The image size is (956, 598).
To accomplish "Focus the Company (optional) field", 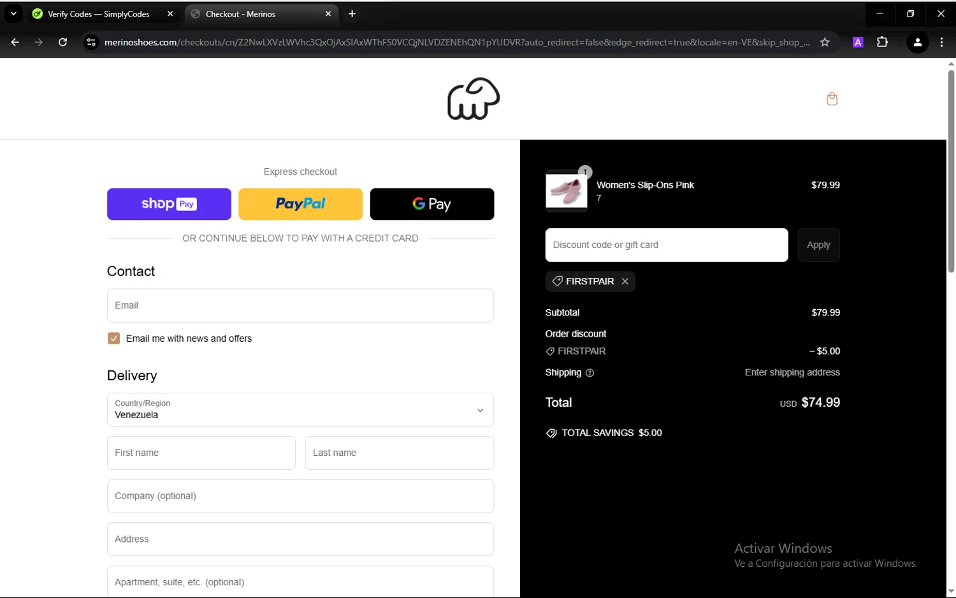I will (x=300, y=496).
